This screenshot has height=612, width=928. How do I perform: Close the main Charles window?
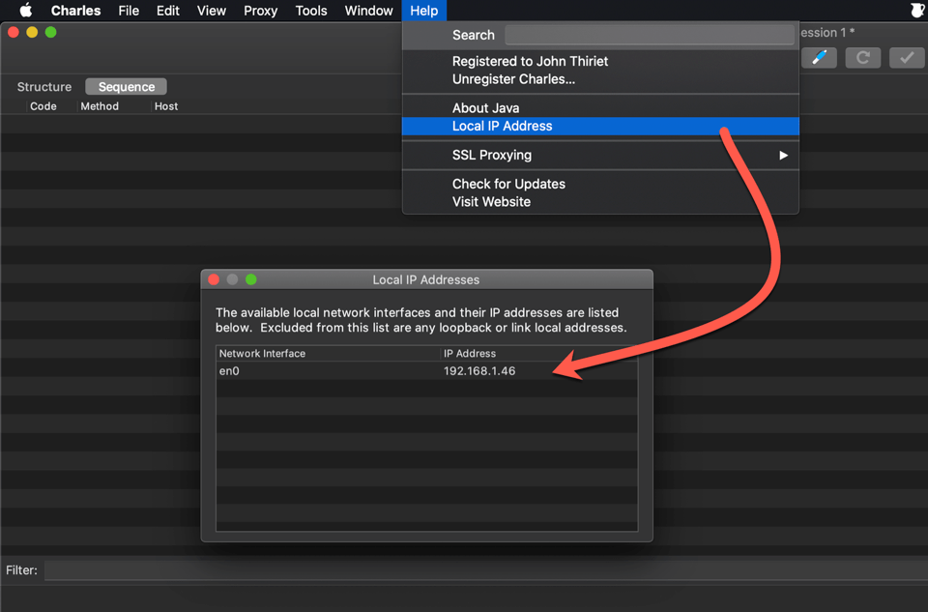(13, 32)
